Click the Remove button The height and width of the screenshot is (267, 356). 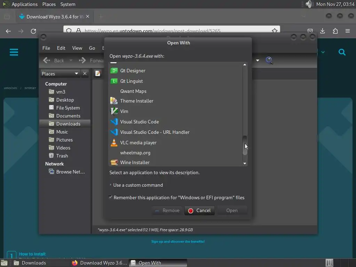pos(167,210)
